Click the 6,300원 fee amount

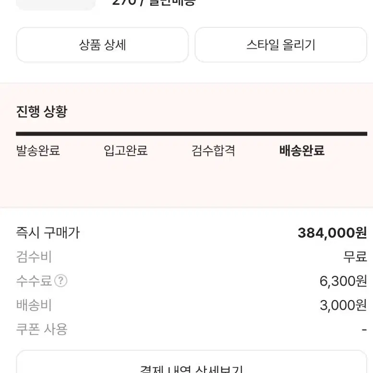[x=343, y=281]
